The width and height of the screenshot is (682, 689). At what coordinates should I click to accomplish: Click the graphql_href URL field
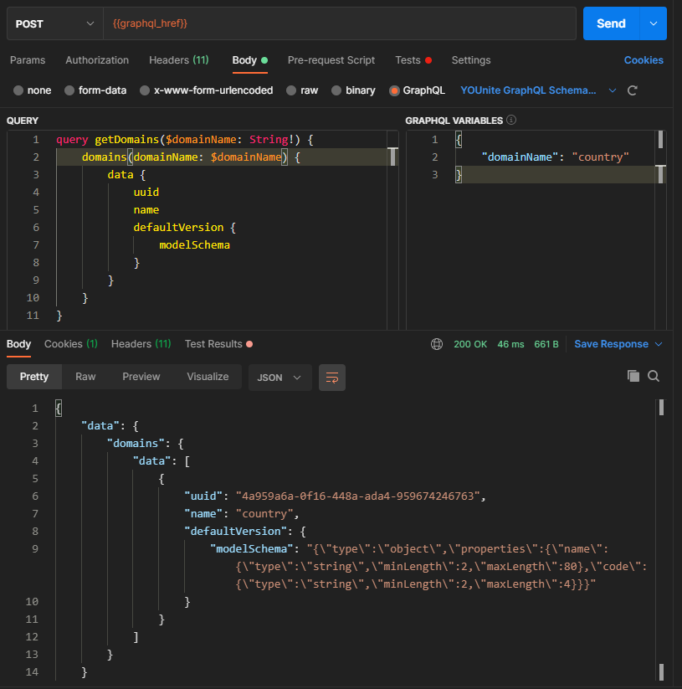[335, 23]
